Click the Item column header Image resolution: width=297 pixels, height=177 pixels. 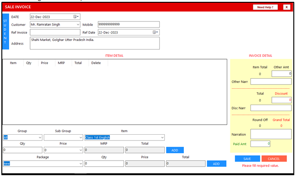tap(13, 63)
